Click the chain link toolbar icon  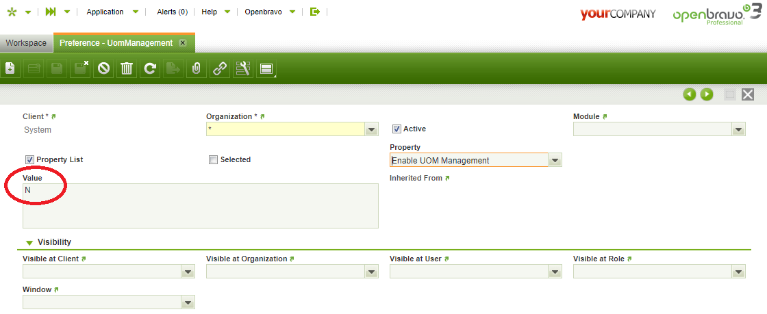(x=220, y=68)
